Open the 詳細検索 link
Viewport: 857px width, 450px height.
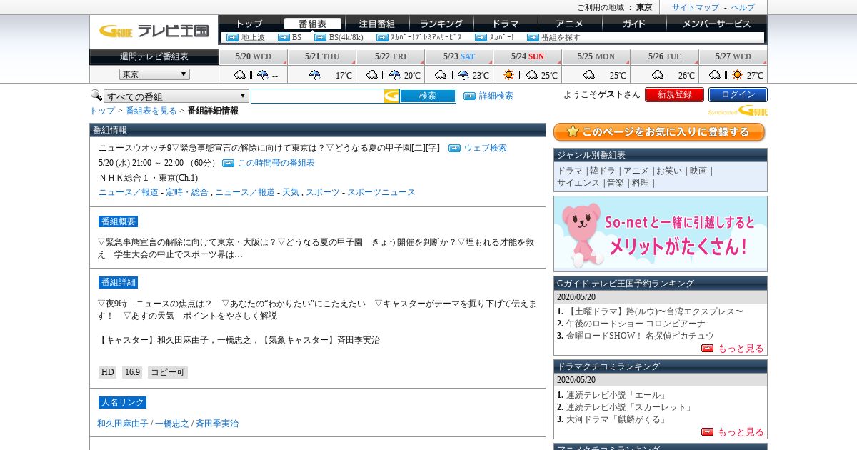tap(496, 96)
